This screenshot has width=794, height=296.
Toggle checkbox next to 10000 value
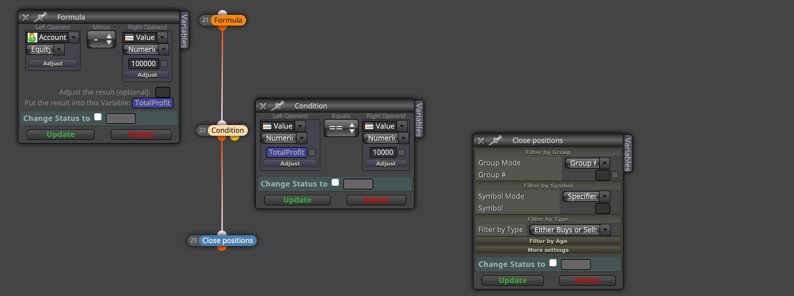402,152
